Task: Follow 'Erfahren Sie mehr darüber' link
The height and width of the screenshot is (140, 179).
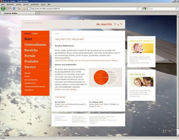Action: 67,90
